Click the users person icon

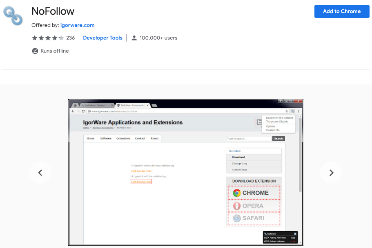coord(134,38)
